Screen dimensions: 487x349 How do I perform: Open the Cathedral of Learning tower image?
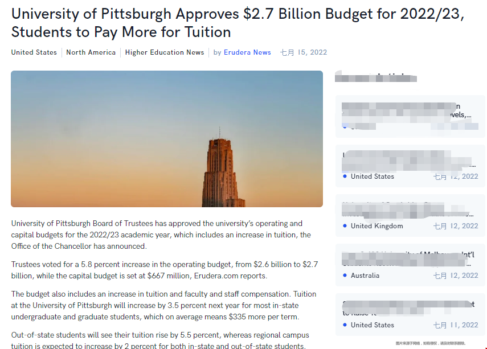click(x=166, y=138)
